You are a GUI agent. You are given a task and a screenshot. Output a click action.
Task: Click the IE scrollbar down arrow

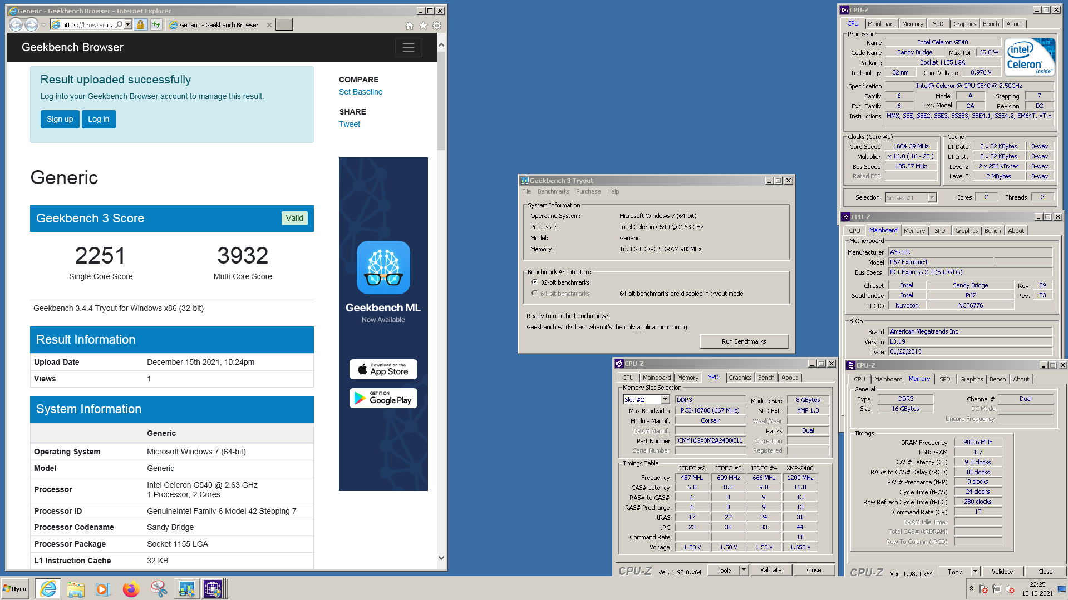[441, 558]
